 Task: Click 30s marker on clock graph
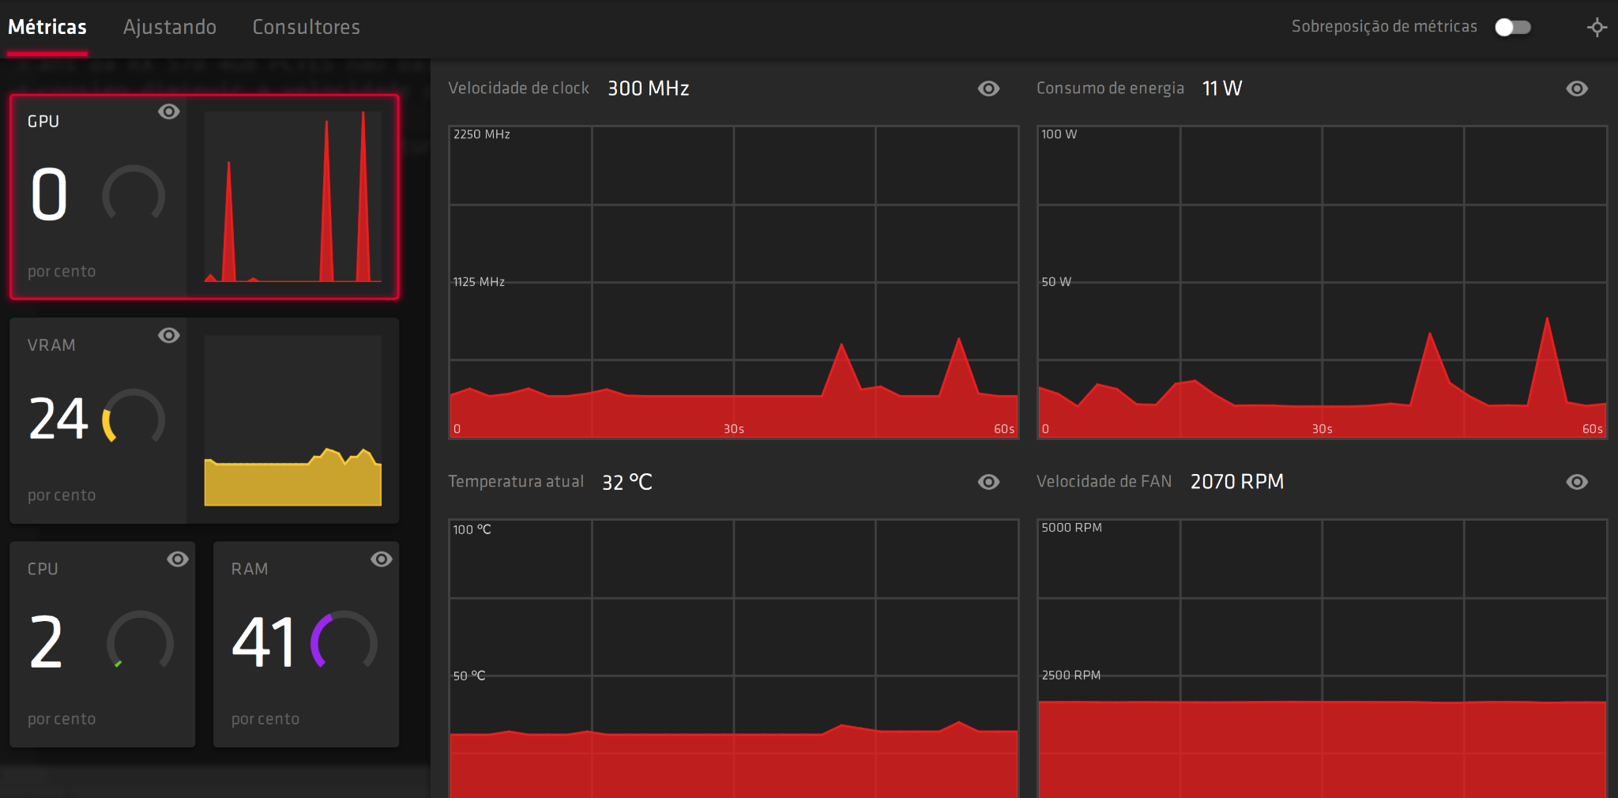[x=734, y=429]
